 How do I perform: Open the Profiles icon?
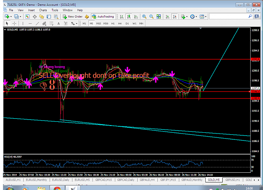(16, 16)
